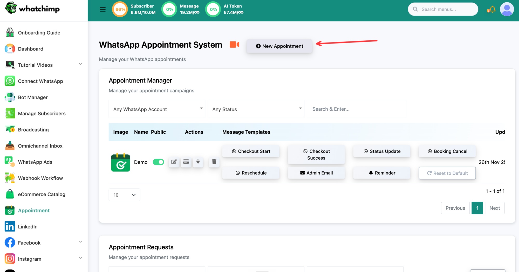Viewport: 519px width, 272px height.
Task: Toggle the Demo public switch
Action: coord(158,162)
